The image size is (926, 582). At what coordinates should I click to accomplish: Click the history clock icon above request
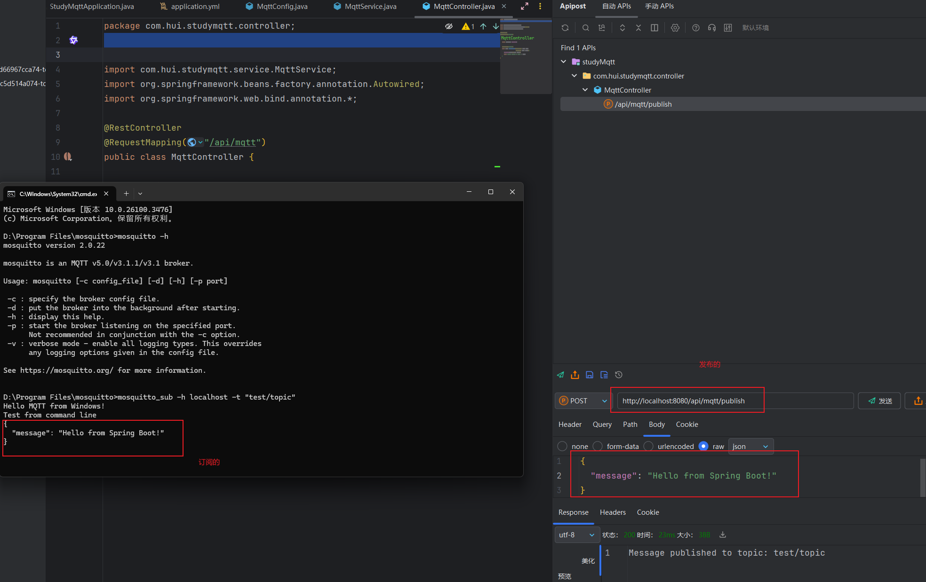[619, 375]
